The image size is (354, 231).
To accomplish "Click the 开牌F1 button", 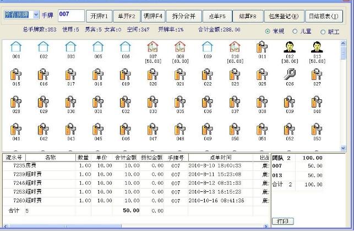I will (101, 15).
